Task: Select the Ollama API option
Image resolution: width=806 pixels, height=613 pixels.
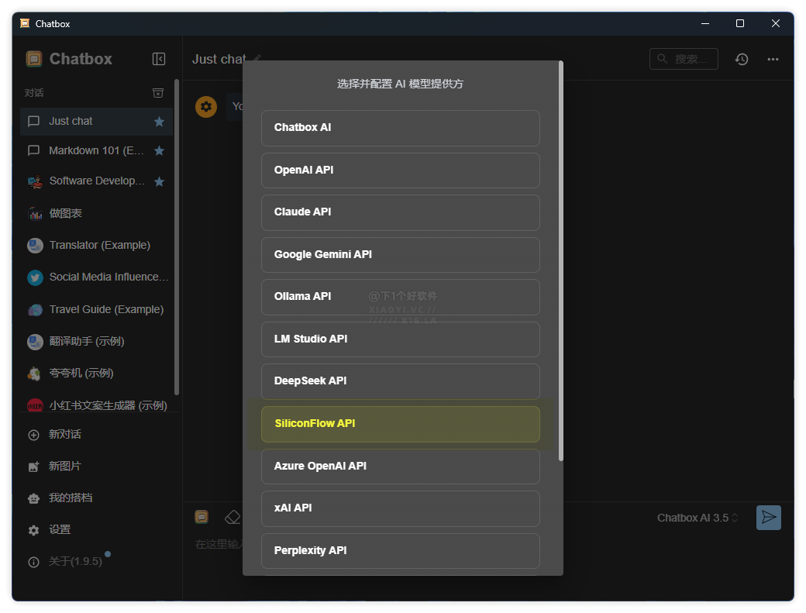Action: point(400,297)
